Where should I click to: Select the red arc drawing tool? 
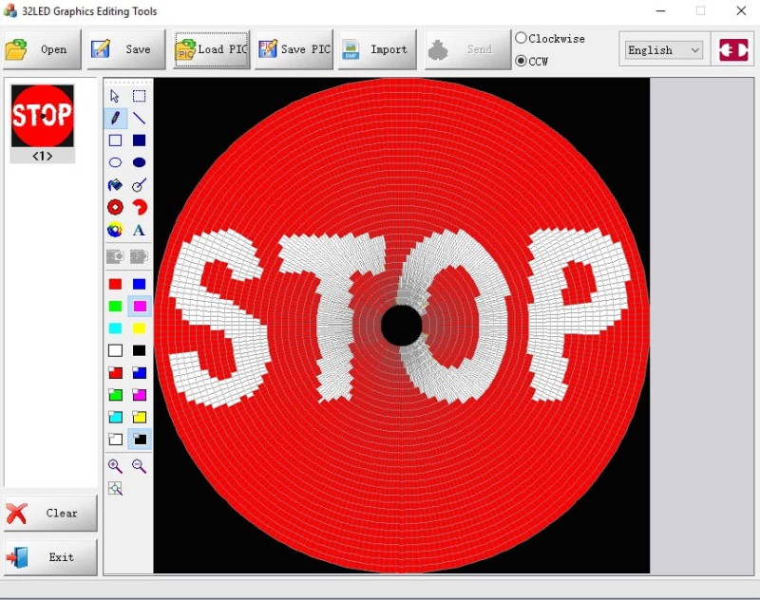[139, 207]
